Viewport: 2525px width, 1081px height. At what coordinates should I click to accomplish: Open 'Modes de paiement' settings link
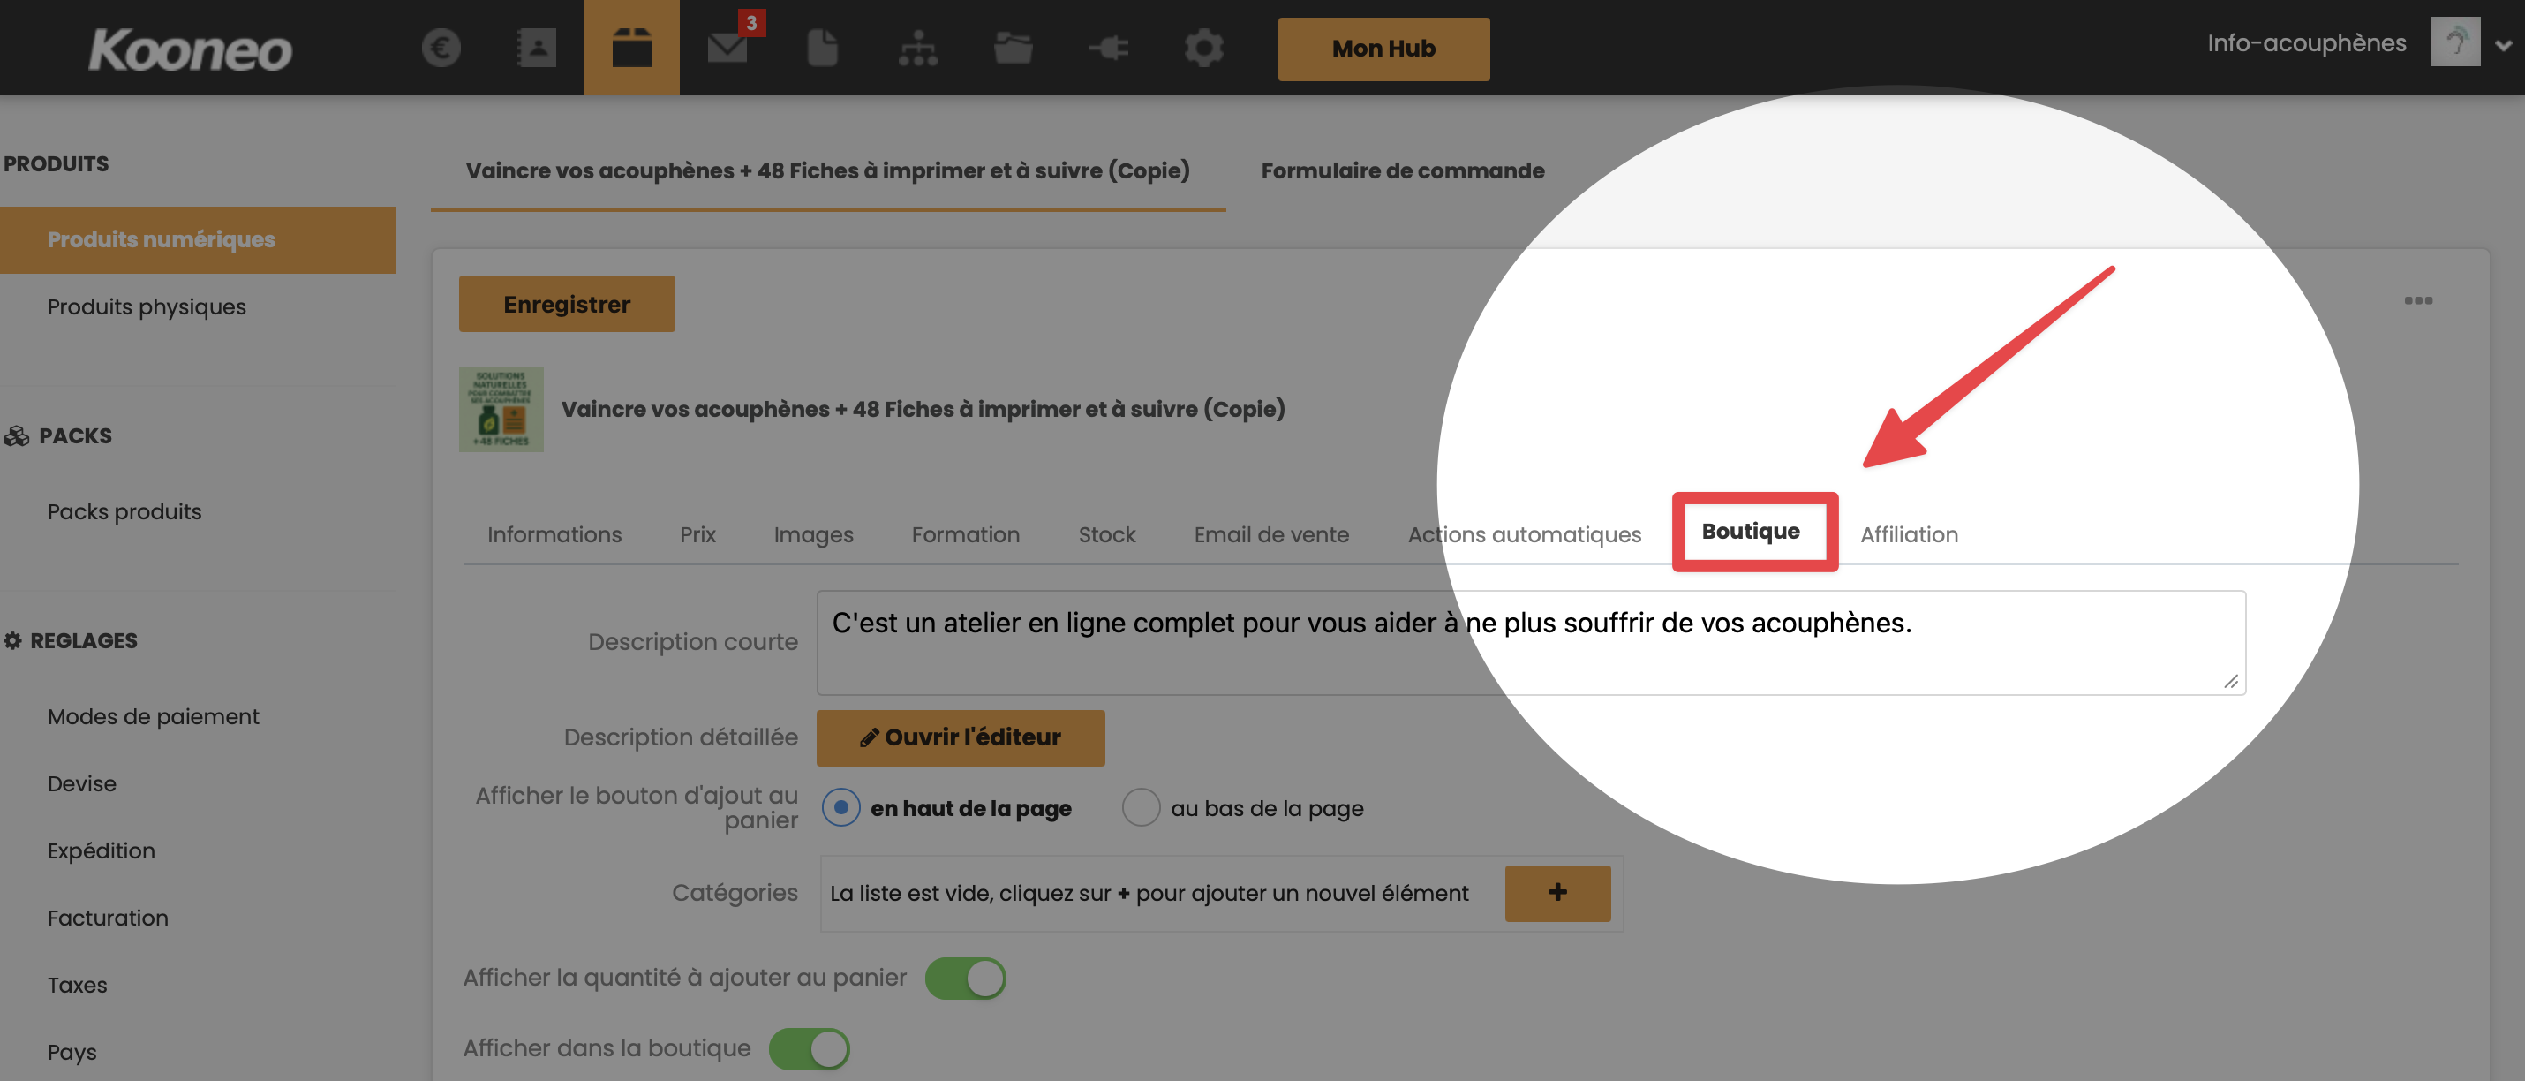[x=153, y=716]
